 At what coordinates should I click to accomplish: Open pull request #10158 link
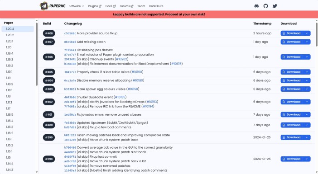pyautogui.click(x=133, y=89)
